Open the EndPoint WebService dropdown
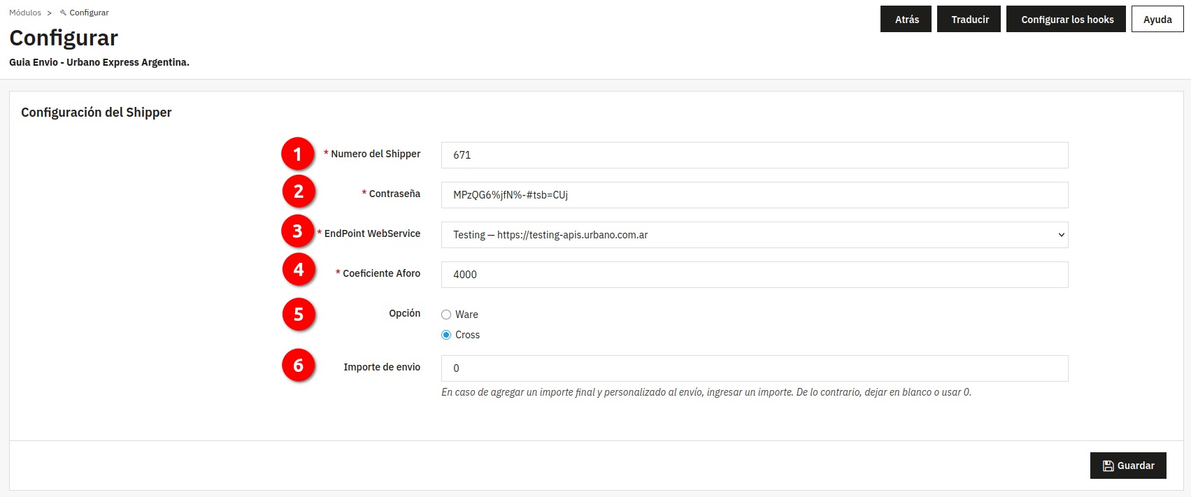Viewport: 1191px width, 497px height. pyautogui.click(x=754, y=235)
